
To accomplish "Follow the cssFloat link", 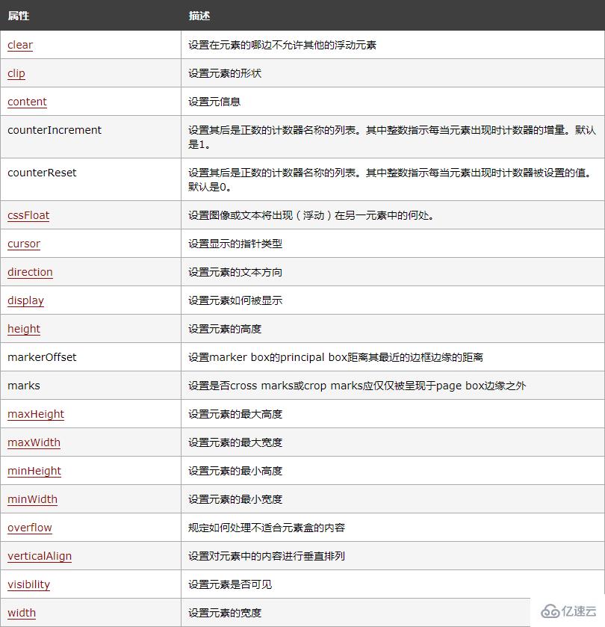I will (x=28, y=215).
